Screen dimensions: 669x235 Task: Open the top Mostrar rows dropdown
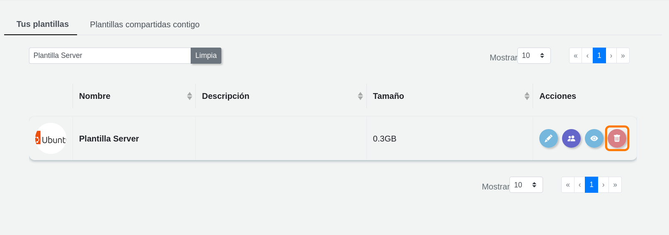click(x=533, y=55)
